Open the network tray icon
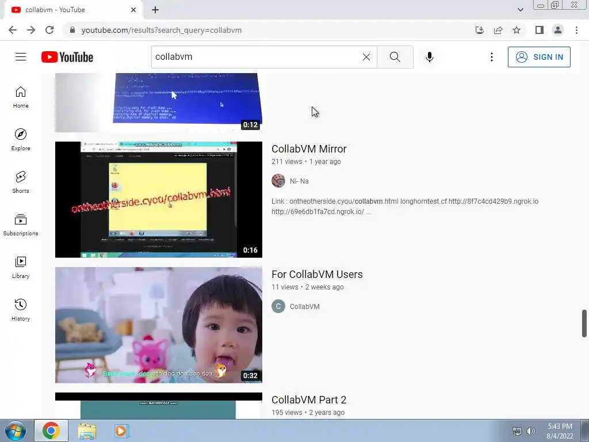The height and width of the screenshot is (442, 589). tap(517, 431)
